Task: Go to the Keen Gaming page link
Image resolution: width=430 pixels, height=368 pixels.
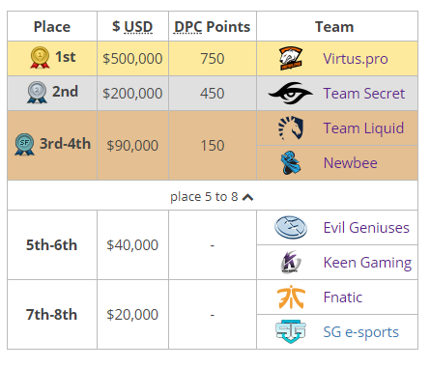Action: tap(367, 263)
